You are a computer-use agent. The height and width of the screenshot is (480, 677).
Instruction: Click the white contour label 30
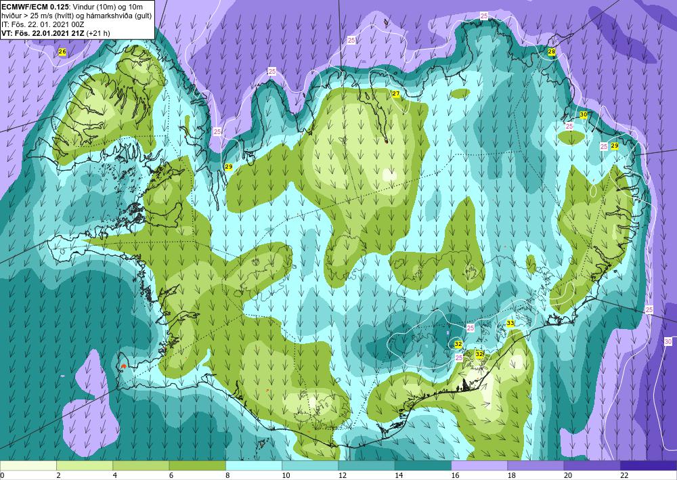point(668,341)
